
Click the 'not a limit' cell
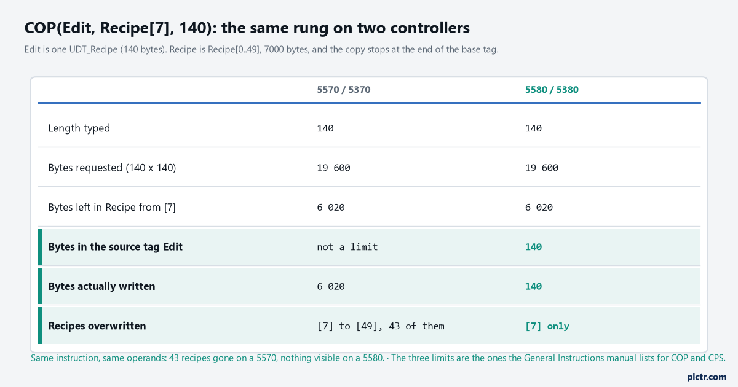pos(347,247)
